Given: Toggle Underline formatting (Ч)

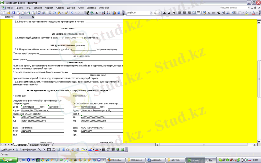Looking at the screenshot, I should [x=174, y=13].
